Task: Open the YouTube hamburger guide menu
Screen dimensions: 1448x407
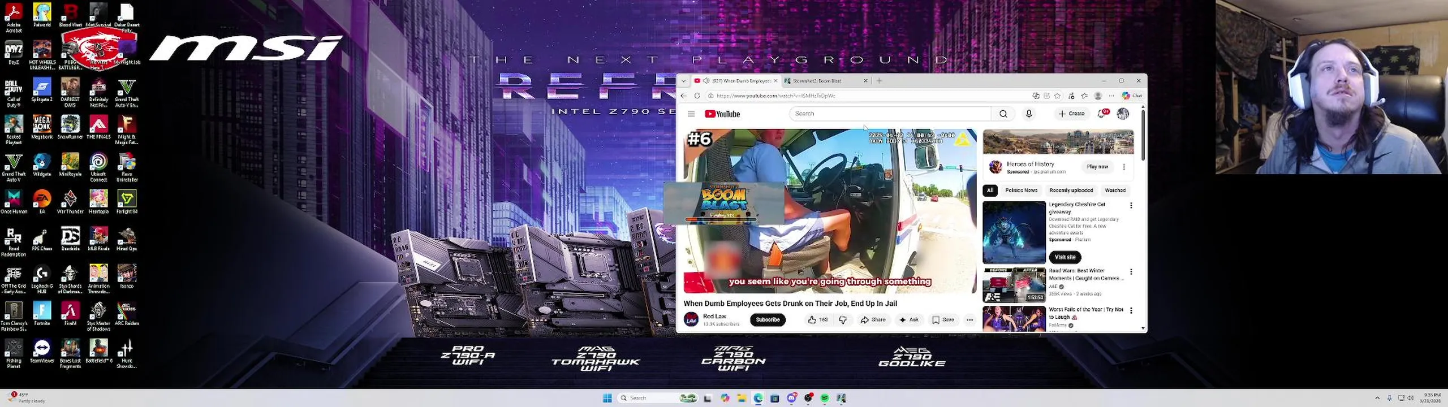Action: pyautogui.click(x=691, y=114)
